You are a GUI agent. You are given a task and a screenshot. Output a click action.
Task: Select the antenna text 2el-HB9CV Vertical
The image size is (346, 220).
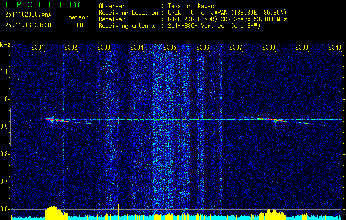click(x=197, y=26)
